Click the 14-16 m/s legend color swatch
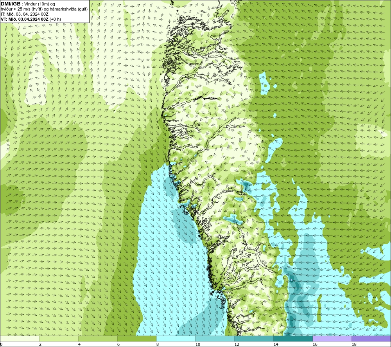 tap(293, 338)
